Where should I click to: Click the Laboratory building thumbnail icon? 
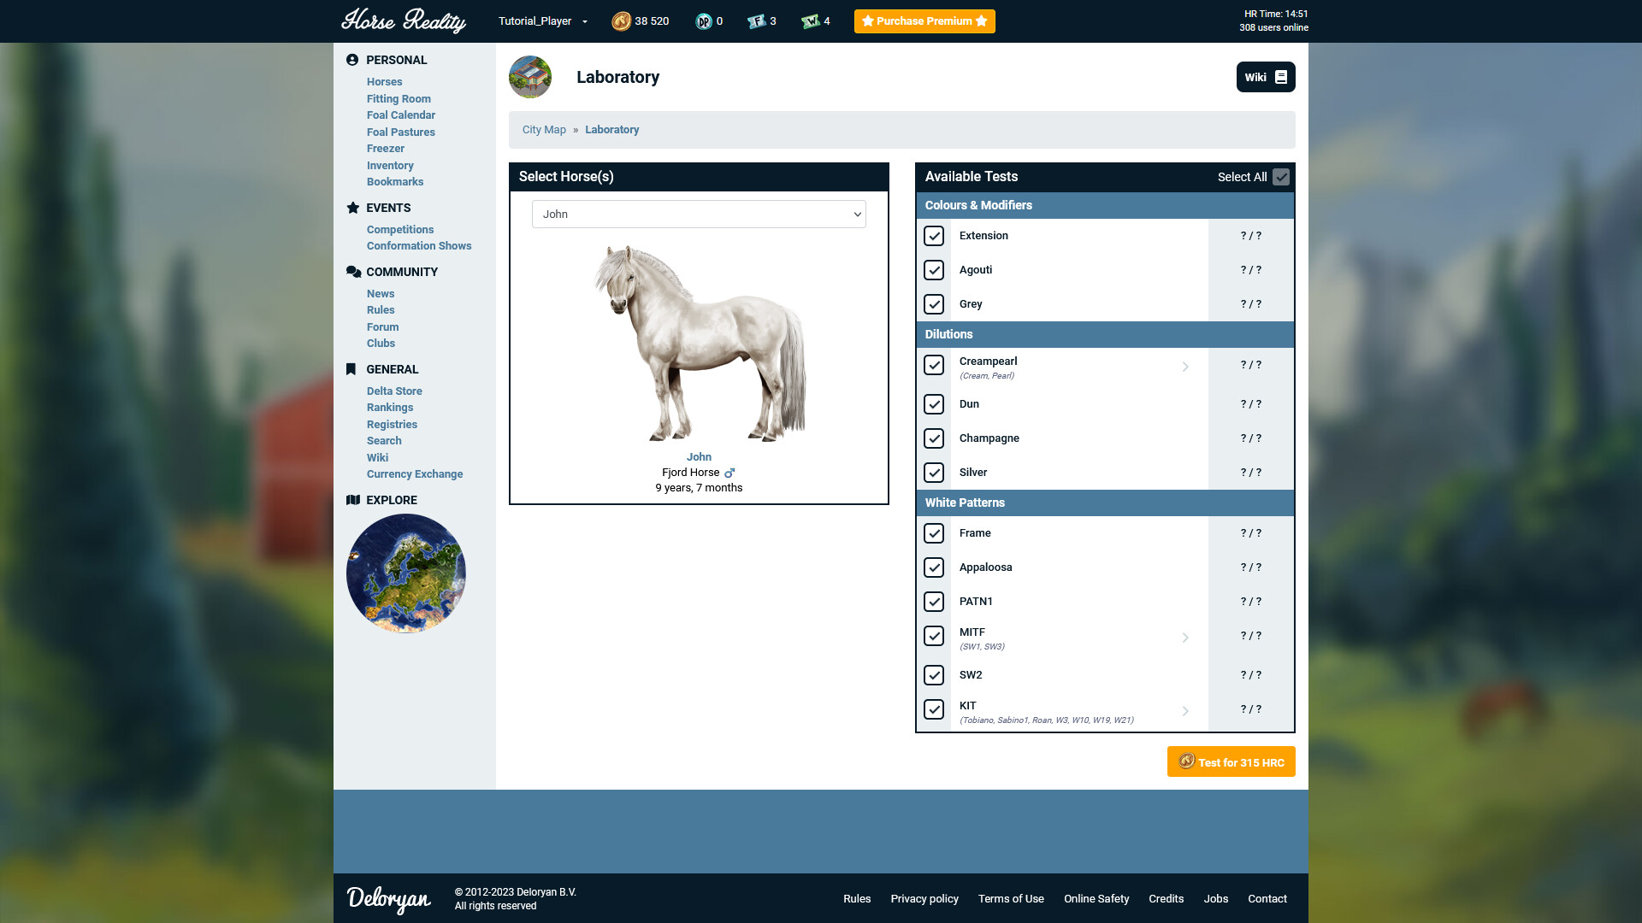[x=530, y=77]
